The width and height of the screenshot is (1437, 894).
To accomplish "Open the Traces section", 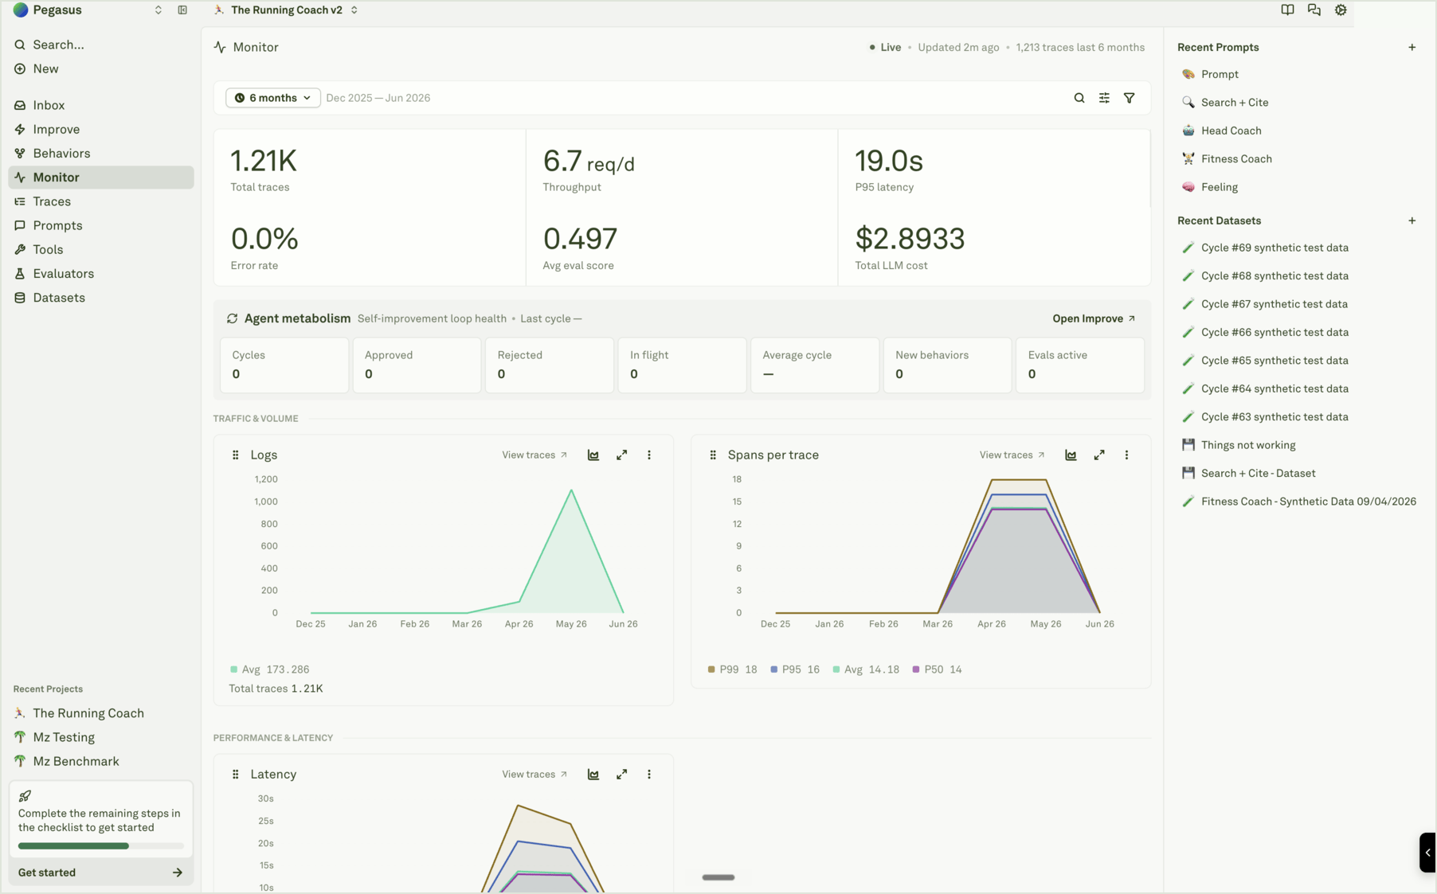I will (101, 201).
